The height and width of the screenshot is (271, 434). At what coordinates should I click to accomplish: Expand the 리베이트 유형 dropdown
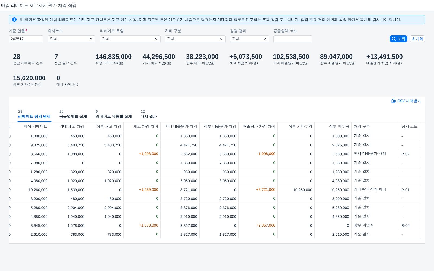pyautogui.click(x=130, y=39)
